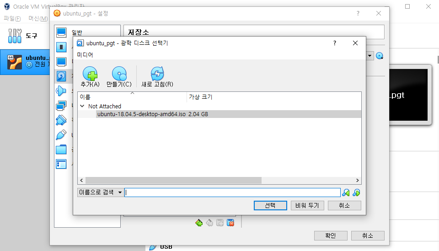Click search previous match icon
Screen dimensions: 439x251
coord(346,192)
